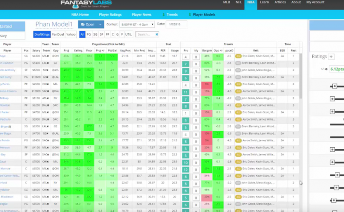Expand the arrow next to the Open button
The height and width of the screenshot is (212, 344).
point(100,25)
